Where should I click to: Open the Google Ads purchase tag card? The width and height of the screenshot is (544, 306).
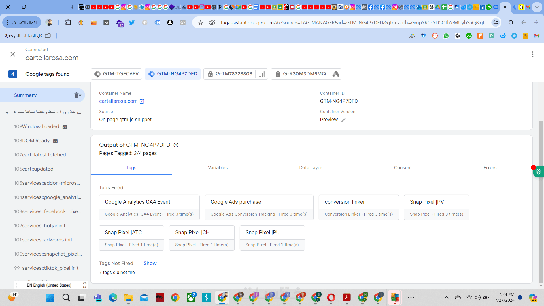coord(259,207)
